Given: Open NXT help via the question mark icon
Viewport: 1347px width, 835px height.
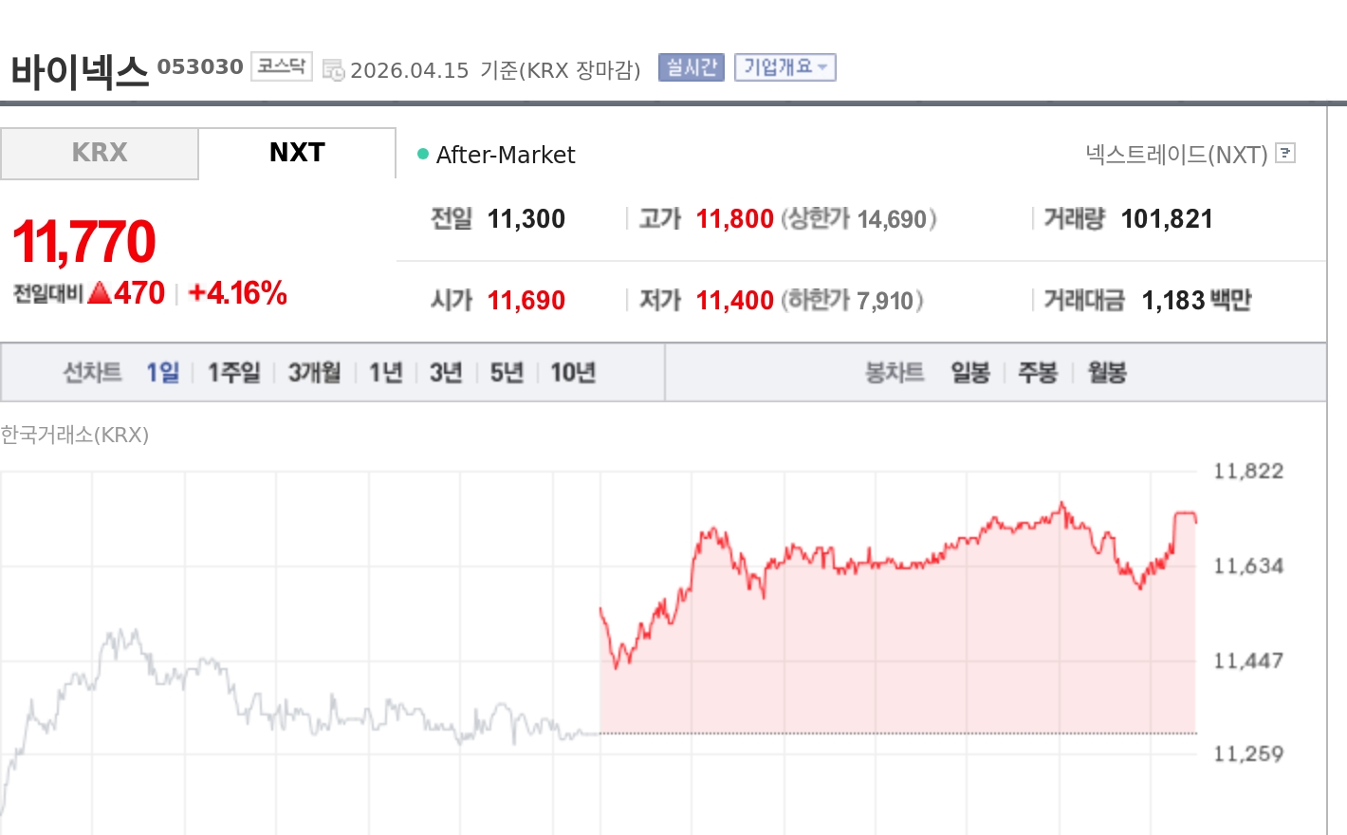Looking at the screenshot, I should pos(1286,154).
